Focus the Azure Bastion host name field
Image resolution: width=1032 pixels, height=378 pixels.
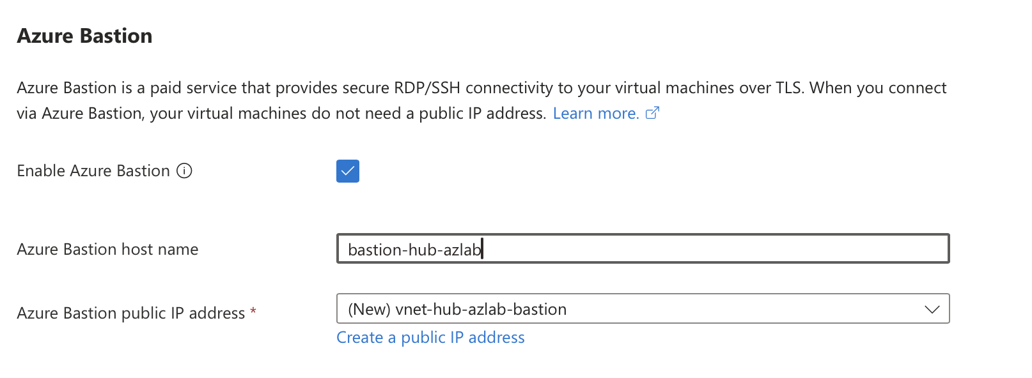point(643,249)
